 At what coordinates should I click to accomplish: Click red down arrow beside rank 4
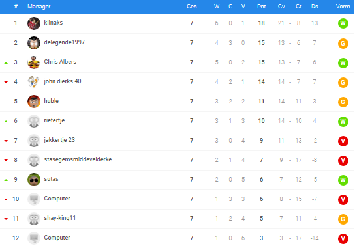(6, 82)
